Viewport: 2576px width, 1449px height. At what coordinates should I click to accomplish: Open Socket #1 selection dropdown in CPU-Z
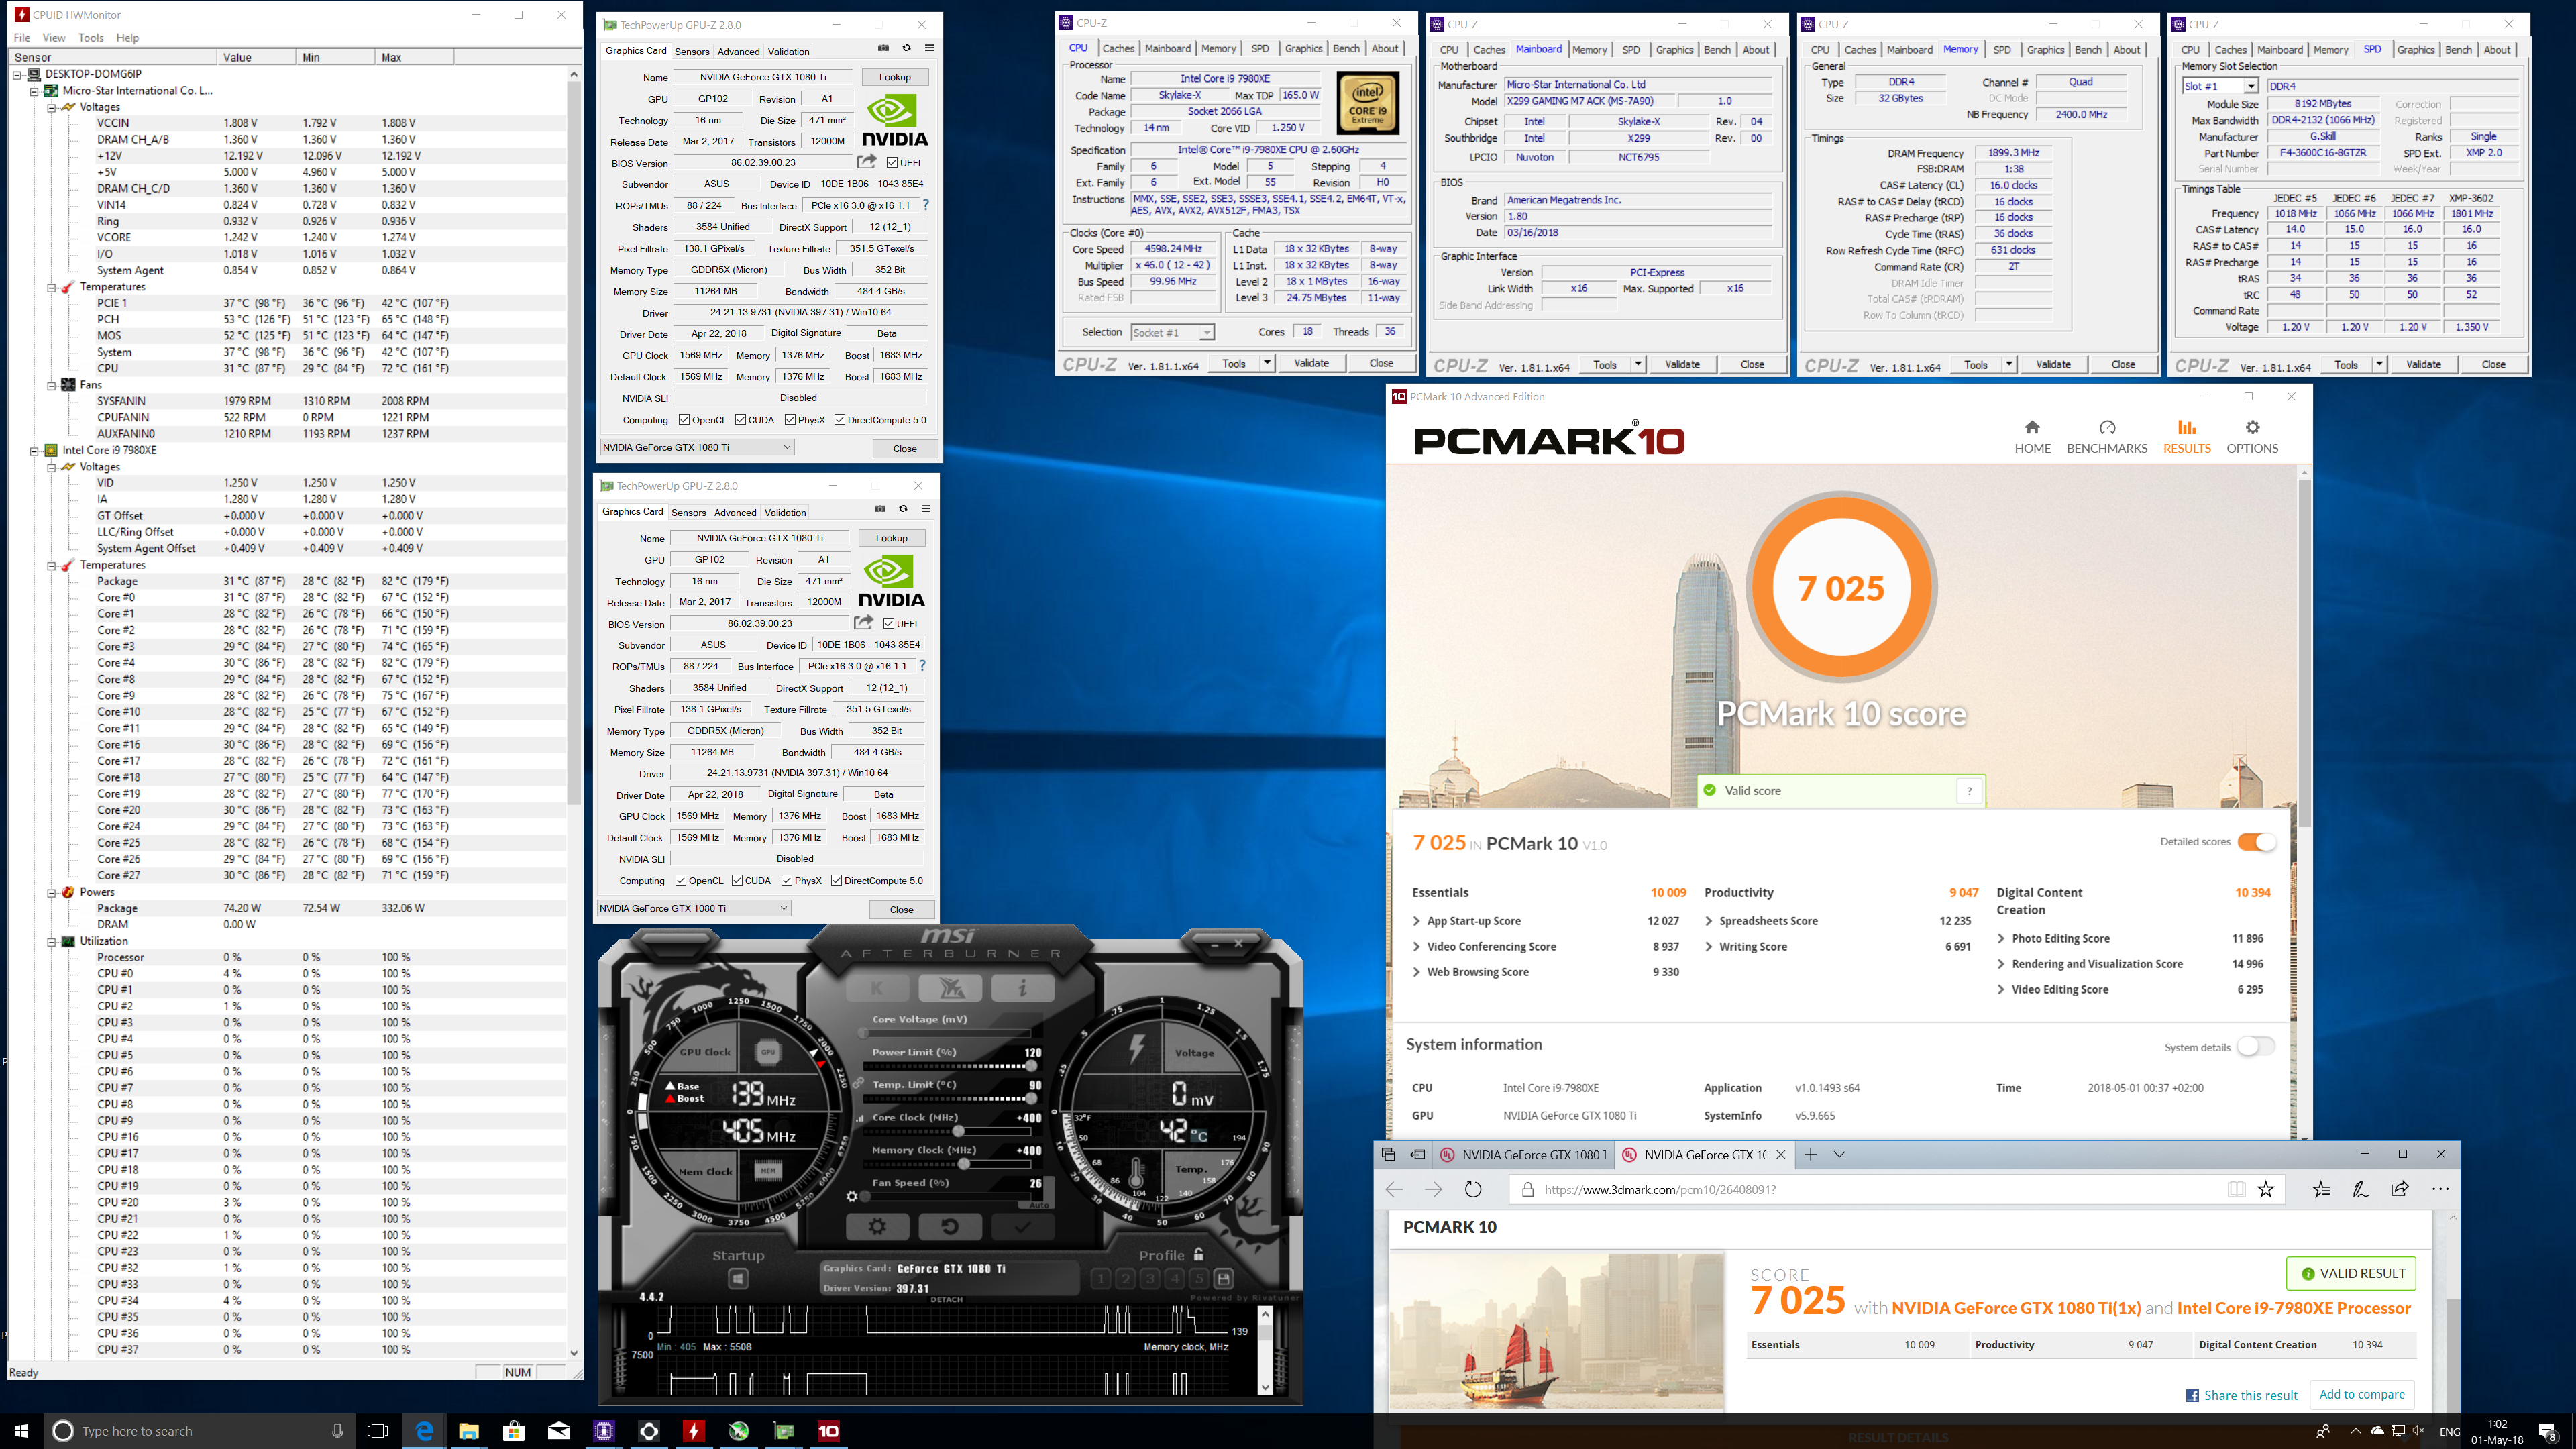[1172, 333]
